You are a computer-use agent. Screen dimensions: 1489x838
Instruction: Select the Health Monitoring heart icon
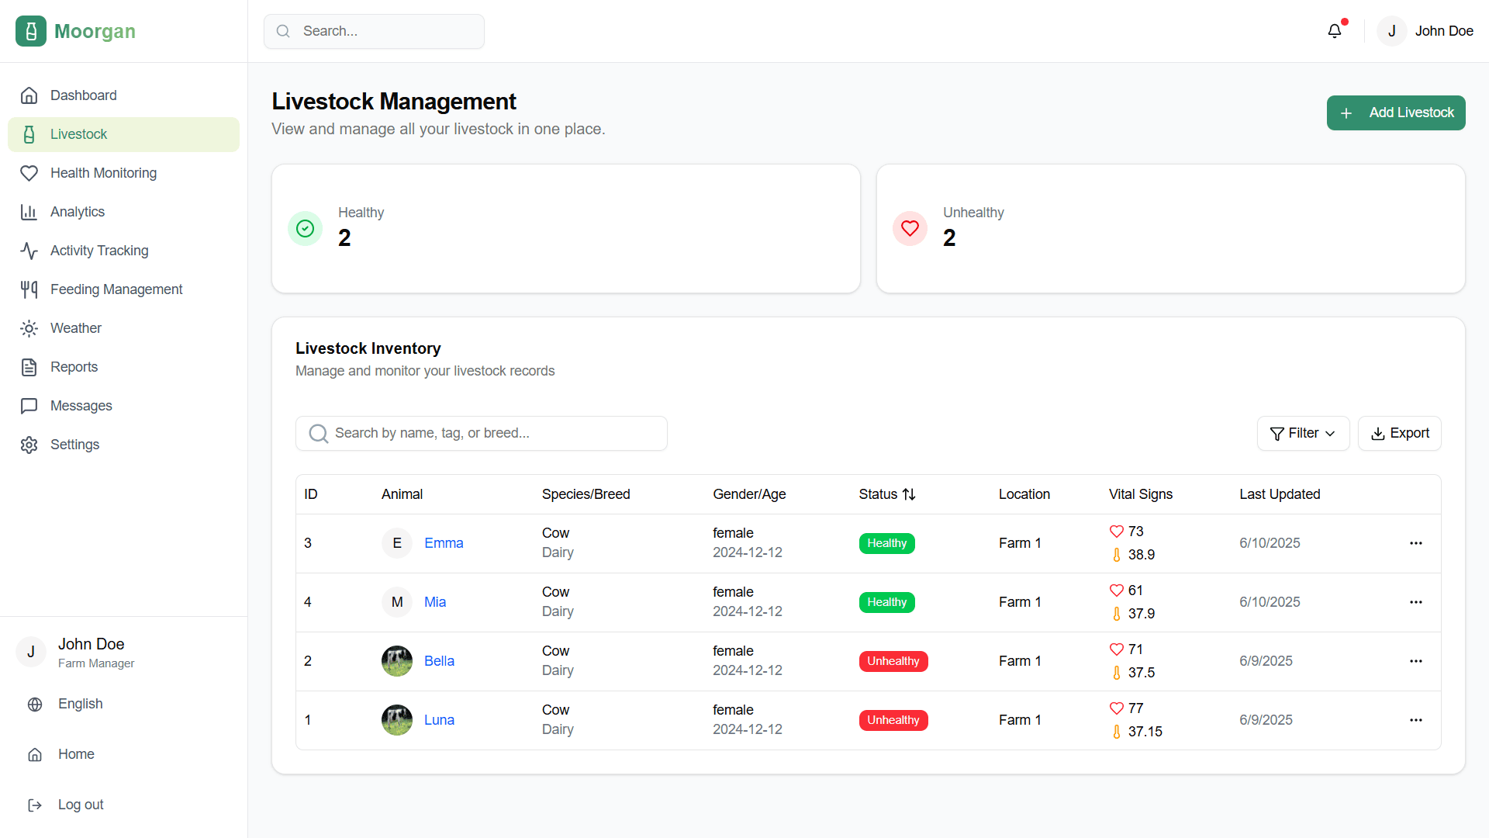(x=29, y=173)
